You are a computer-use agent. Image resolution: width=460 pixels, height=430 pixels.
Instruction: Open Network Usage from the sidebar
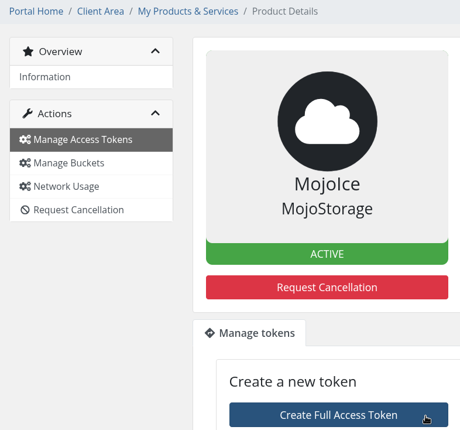click(x=91, y=186)
